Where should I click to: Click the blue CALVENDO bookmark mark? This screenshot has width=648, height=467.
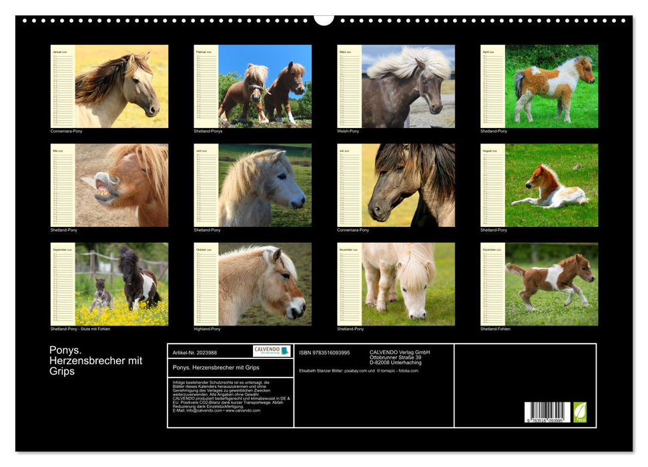click(285, 351)
